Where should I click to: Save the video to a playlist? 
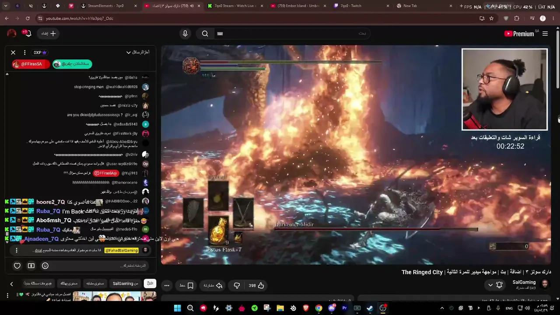point(187,286)
